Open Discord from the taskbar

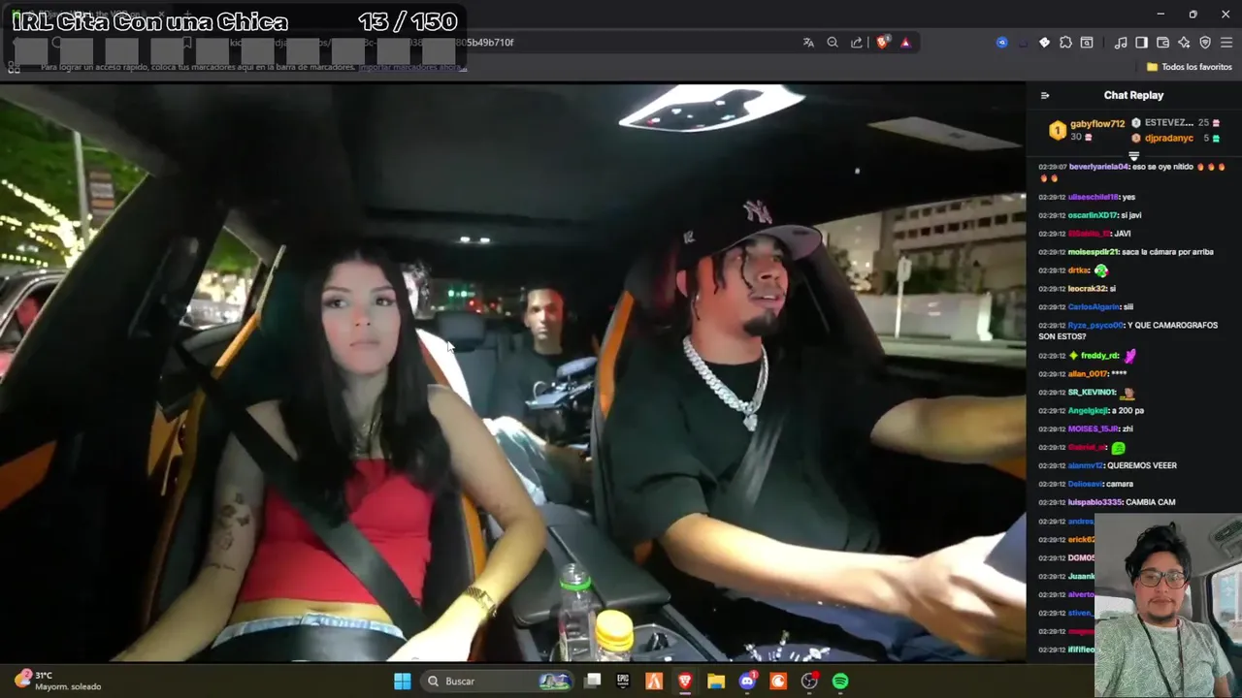point(747,682)
